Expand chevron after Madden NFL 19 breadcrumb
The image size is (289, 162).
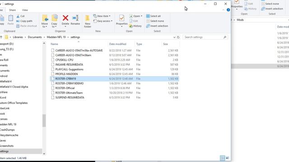coord(68,37)
